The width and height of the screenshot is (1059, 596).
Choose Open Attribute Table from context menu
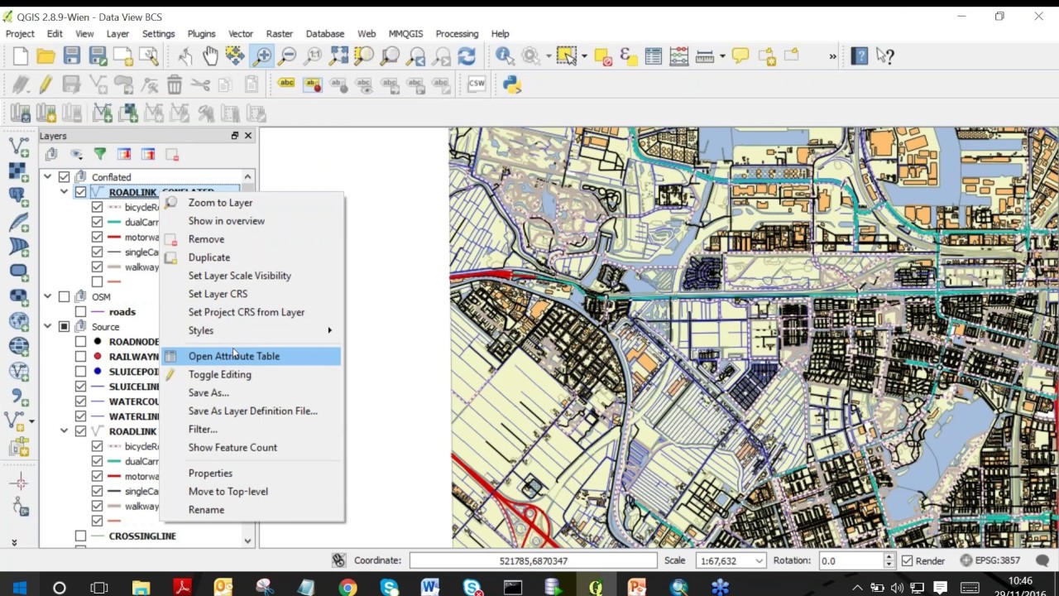point(252,356)
